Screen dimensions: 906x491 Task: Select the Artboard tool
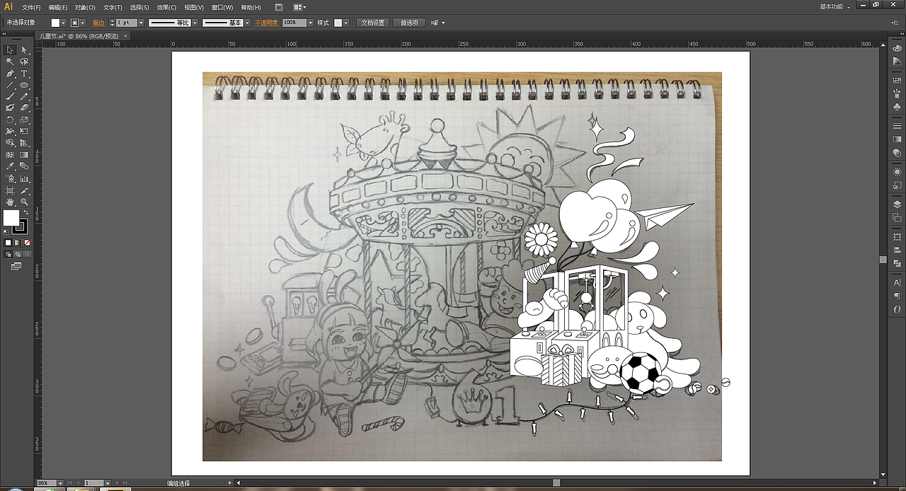[x=10, y=190]
